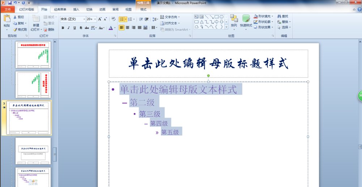Click Decrease List Level indent icon
362x187 pixels.
coord(141,19)
